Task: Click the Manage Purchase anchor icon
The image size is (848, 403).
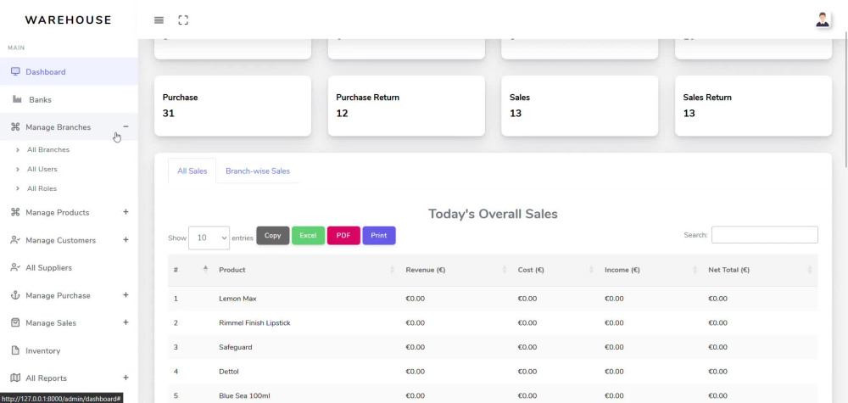Action: (x=15, y=295)
